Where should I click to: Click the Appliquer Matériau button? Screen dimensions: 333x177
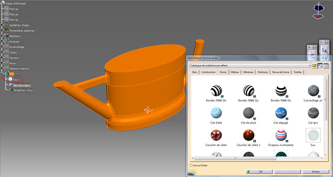287,171
